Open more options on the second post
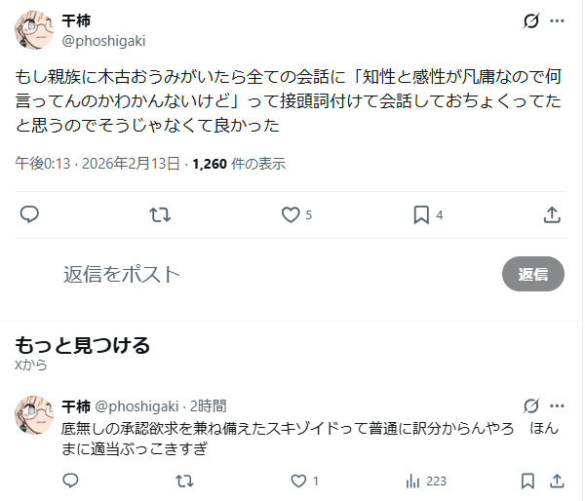The height and width of the screenshot is (501, 585). (558, 405)
